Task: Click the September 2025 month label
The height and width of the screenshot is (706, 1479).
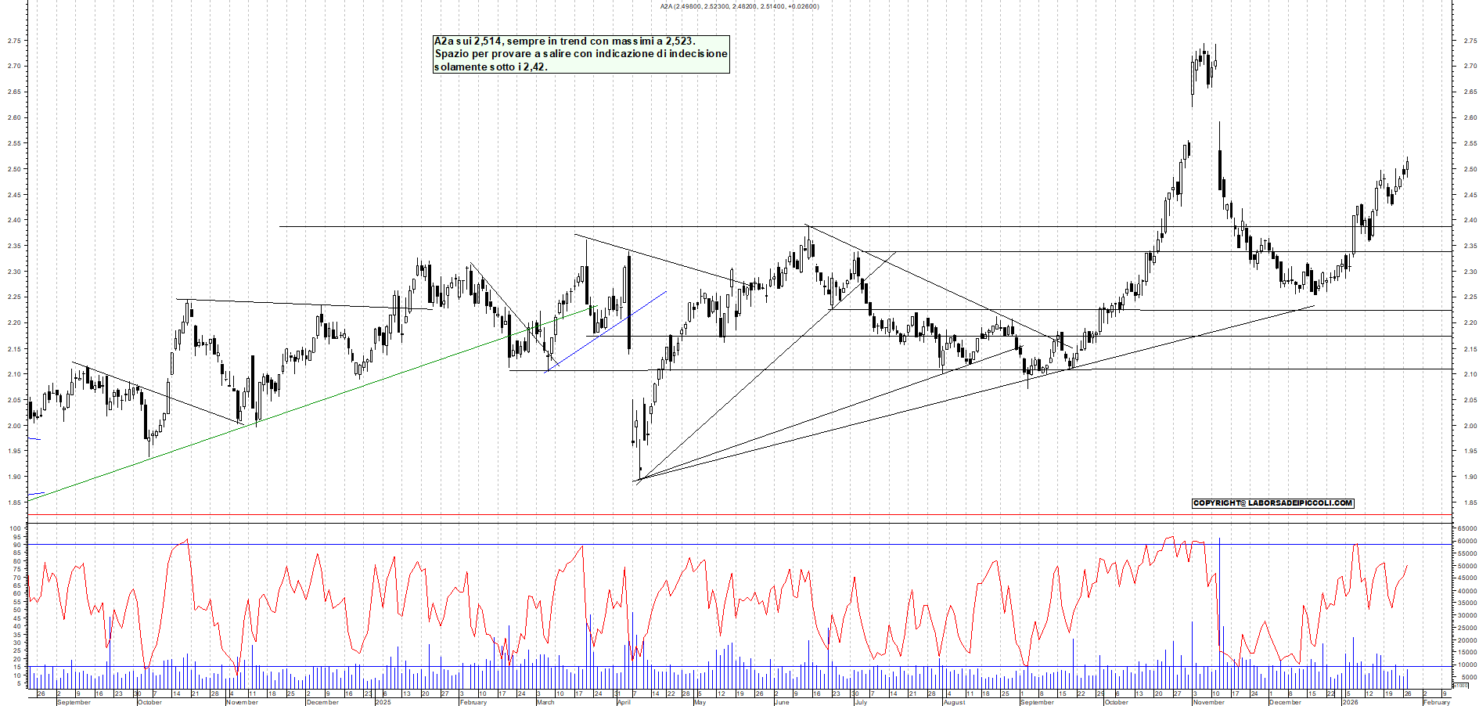Action: pyautogui.click(x=1037, y=702)
